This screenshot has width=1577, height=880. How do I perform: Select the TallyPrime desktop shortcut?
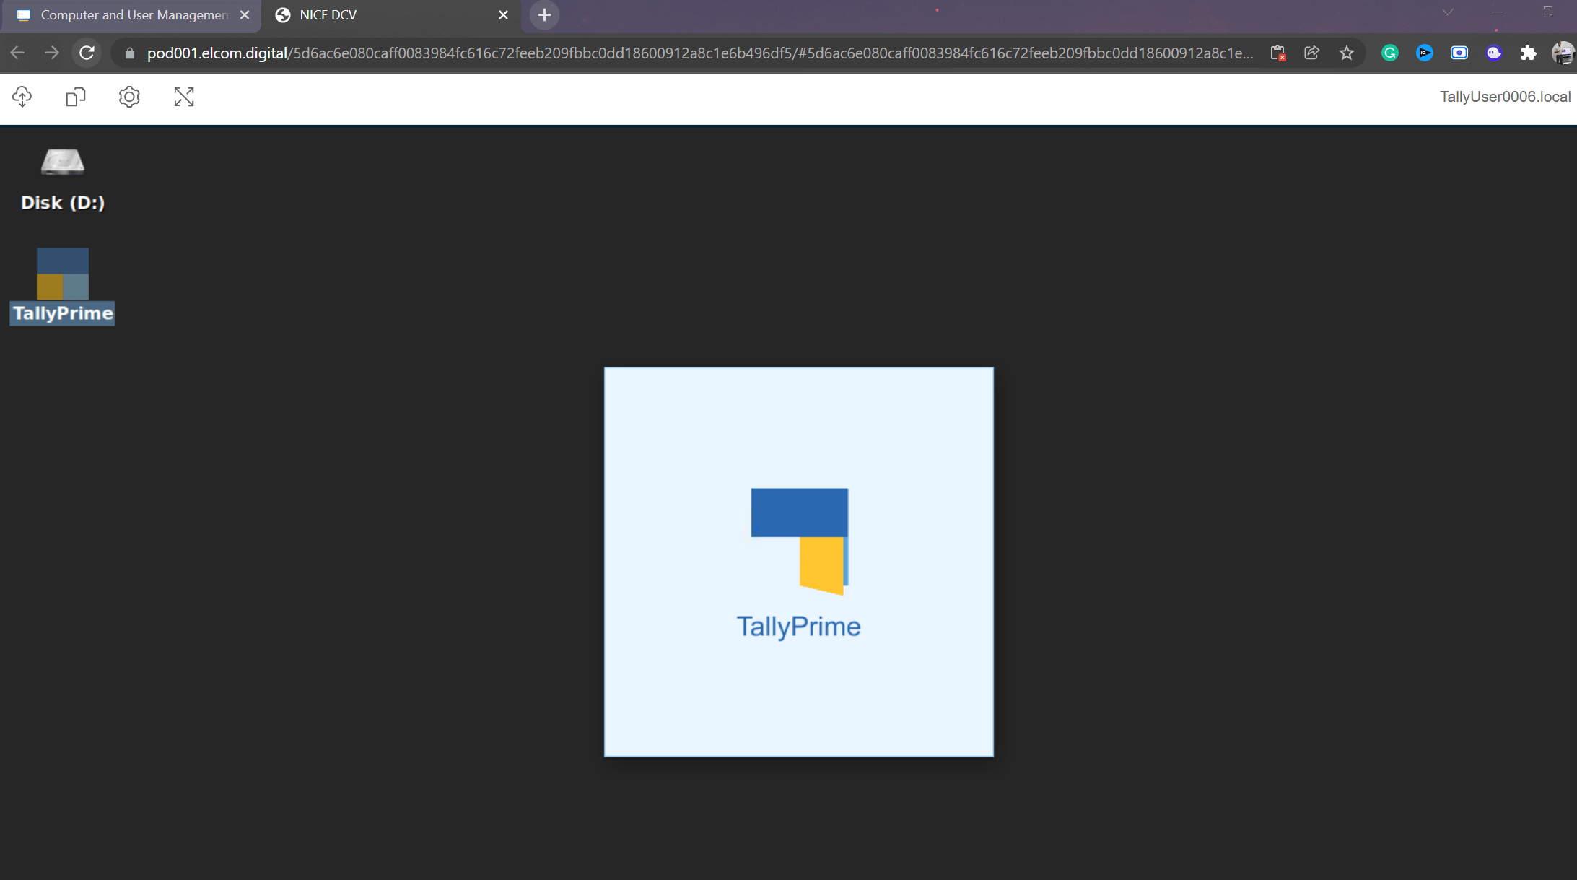click(63, 286)
